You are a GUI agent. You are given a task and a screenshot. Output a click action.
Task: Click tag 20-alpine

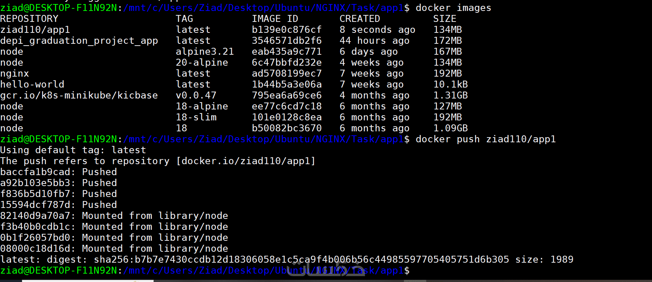pos(202,62)
